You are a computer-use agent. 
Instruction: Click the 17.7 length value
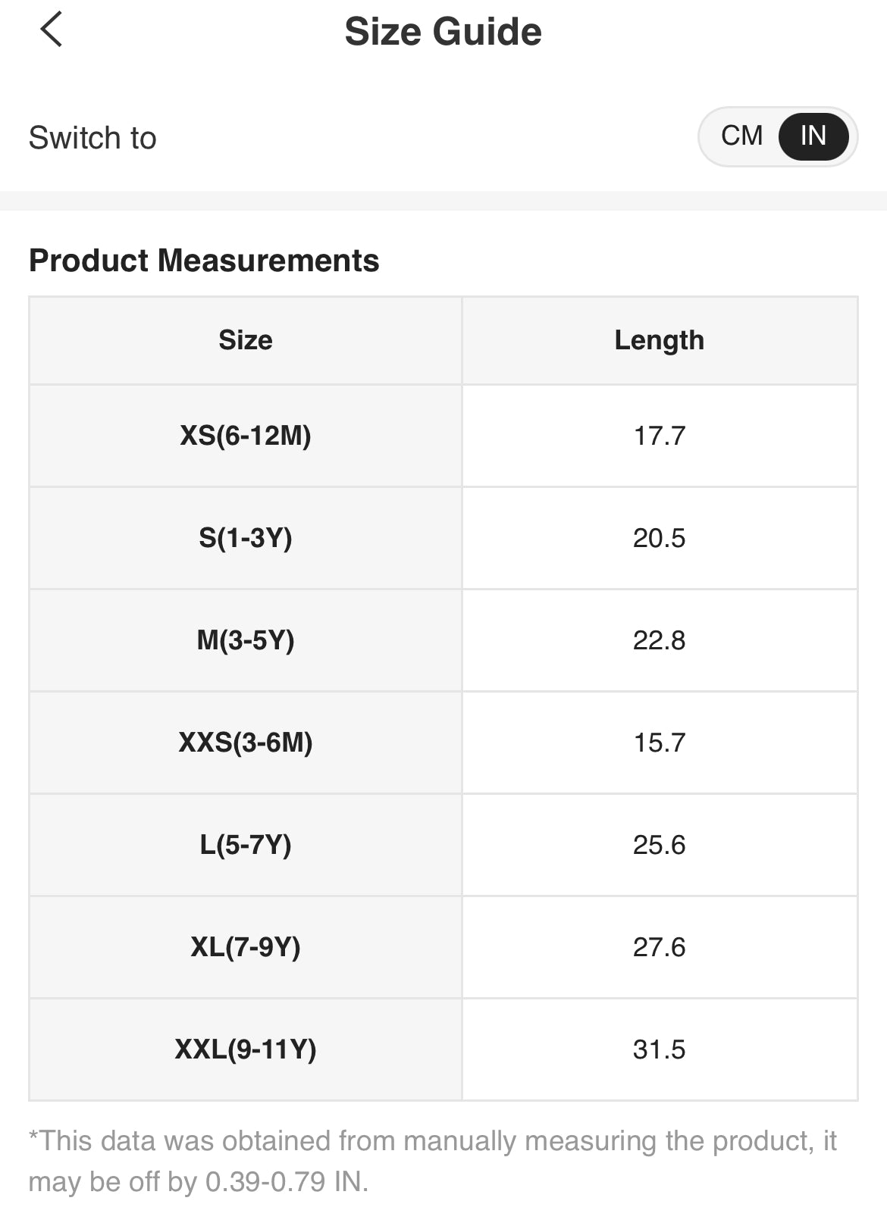659,436
